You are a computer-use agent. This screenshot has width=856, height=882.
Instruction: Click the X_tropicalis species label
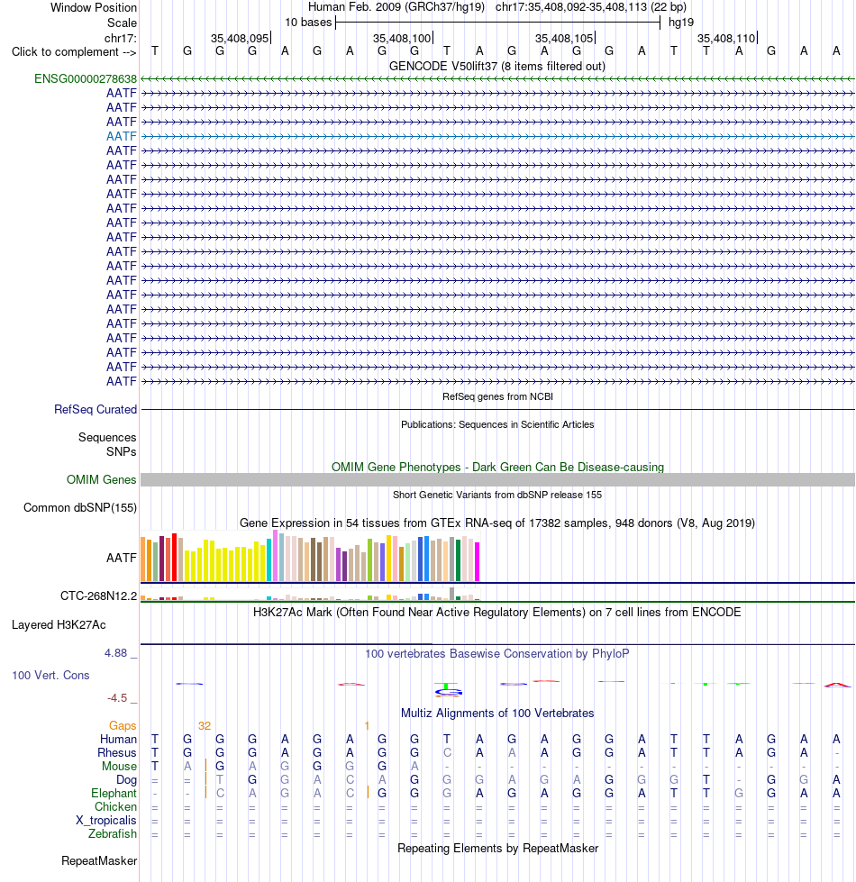106,820
